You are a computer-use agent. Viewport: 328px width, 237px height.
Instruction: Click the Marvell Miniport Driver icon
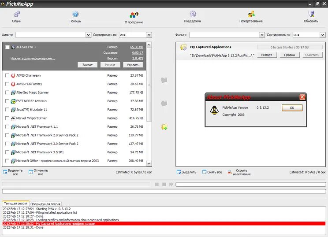pos(13,118)
